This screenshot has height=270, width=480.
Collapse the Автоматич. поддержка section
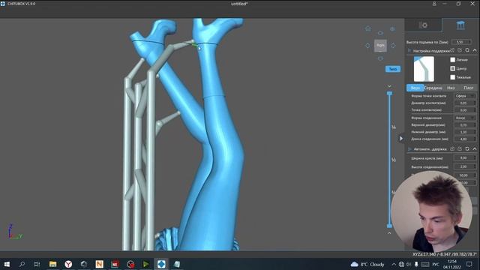[x=475, y=148]
